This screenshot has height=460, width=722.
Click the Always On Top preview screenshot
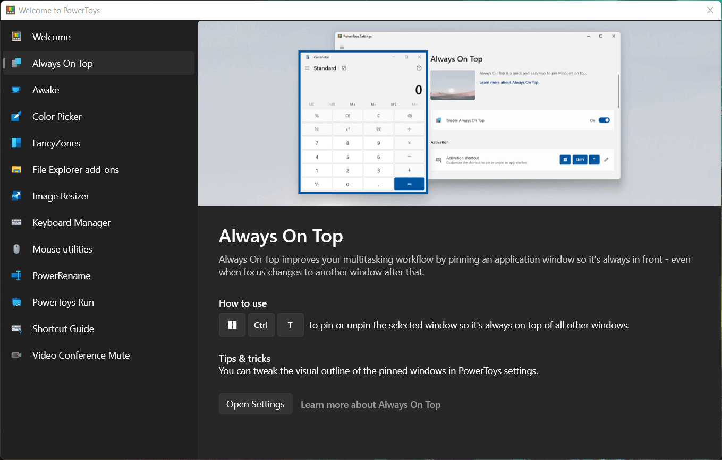tap(460, 113)
